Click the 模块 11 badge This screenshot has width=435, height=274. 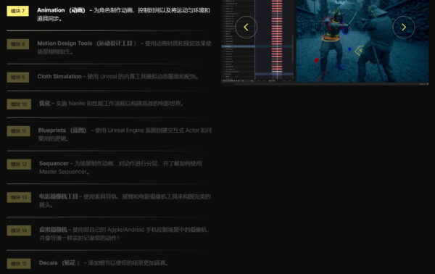click(x=18, y=131)
